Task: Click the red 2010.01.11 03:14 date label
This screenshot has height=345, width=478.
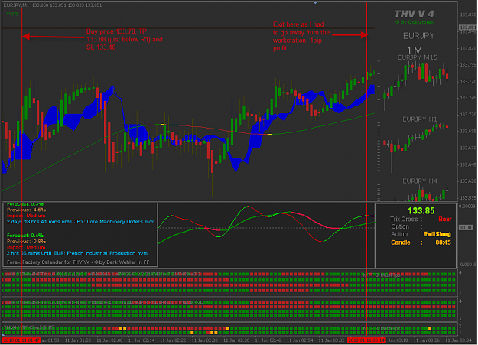Action: click(367, 340)
